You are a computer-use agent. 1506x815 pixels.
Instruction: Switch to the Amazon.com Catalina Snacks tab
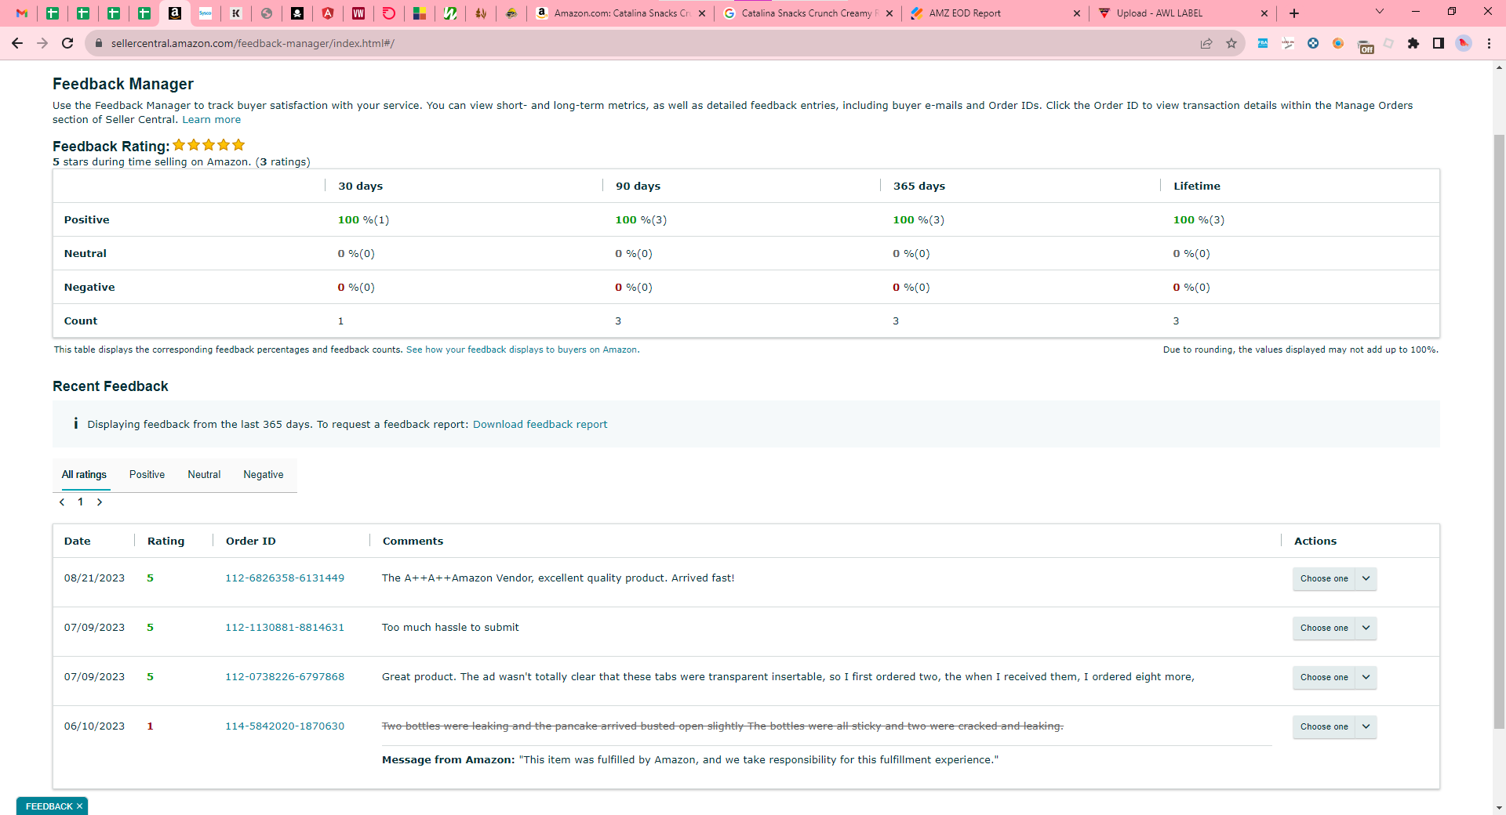click(620, 13)
